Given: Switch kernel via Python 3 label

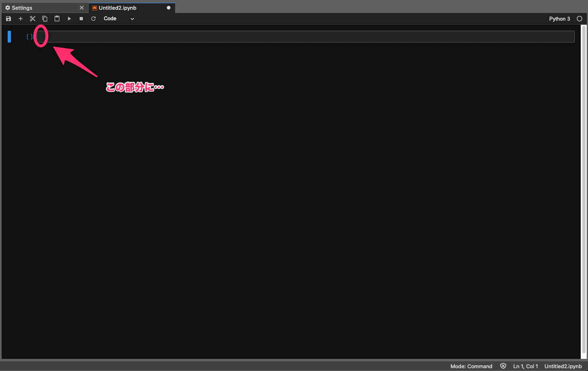Looking at the screenshot, I should coord(559,19).
